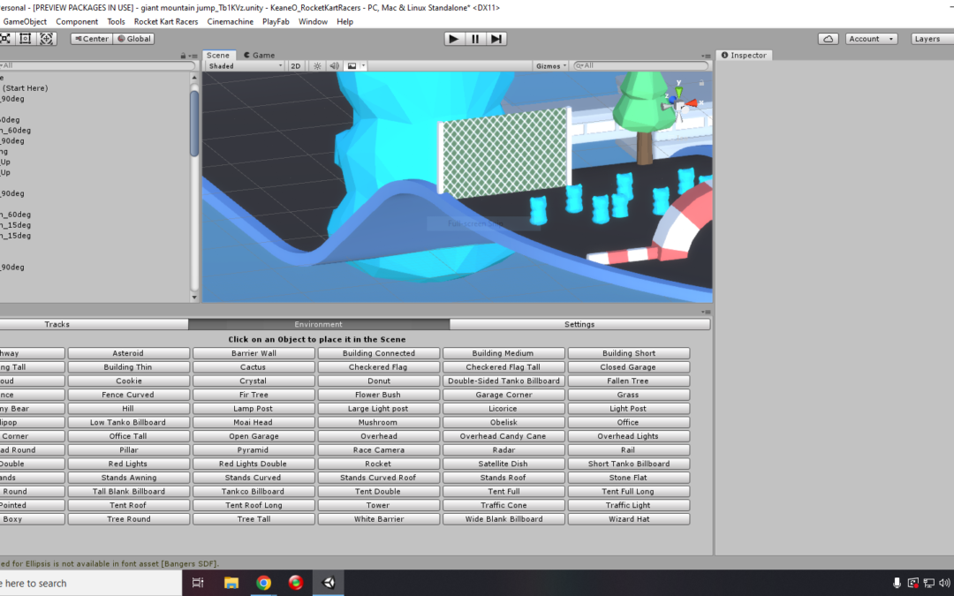Screen dimensions: 954x596
Task: Start Play mode with the Play button
Action: pyautogui.click(x=453, y=39)
